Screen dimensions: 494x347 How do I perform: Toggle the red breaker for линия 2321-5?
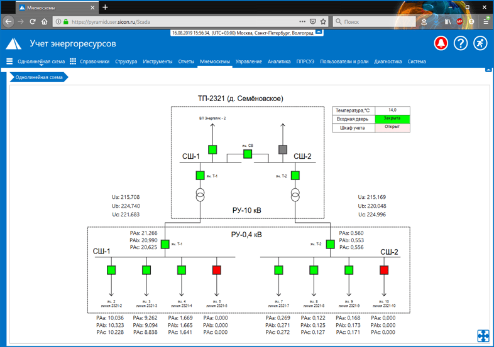217,270
